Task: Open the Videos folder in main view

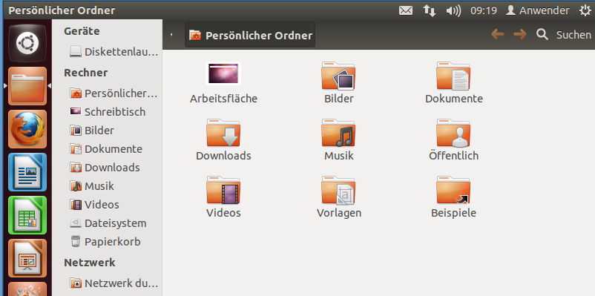Action: (x=223, y=190)
